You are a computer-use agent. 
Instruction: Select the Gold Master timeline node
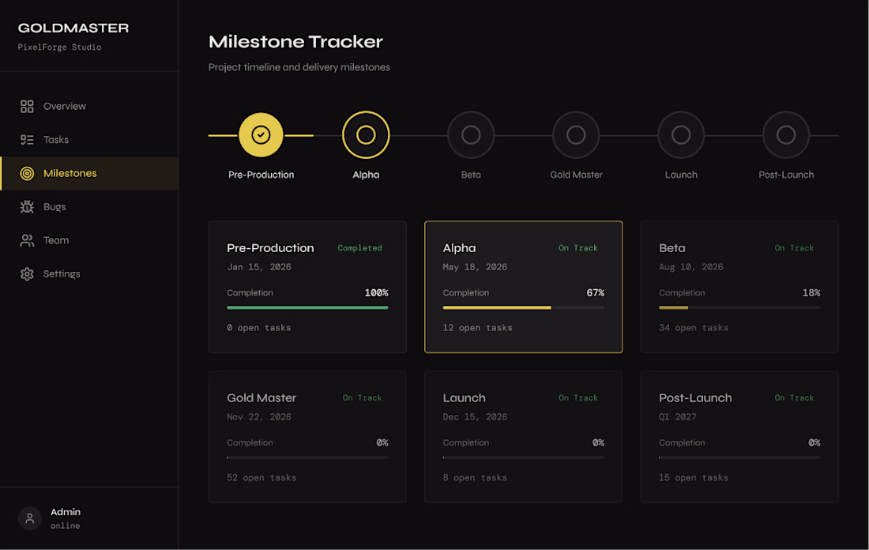pos(576,134)
